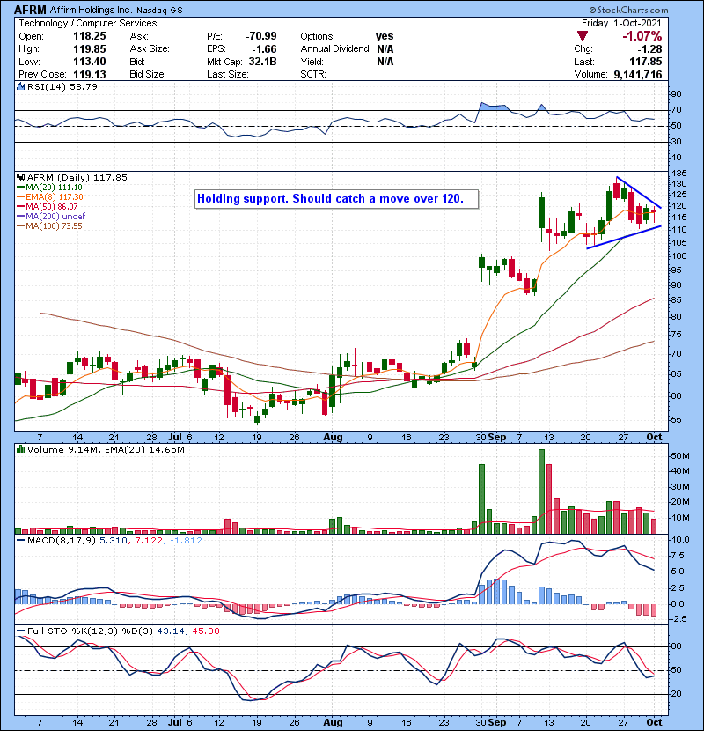
Task: Click the stochastic %D value 45.00
Action: click(205, 631)
